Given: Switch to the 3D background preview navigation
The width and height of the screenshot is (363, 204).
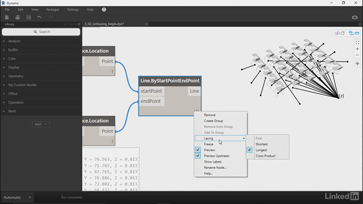Looking at the screenshot, I should (x=339, y=33).
